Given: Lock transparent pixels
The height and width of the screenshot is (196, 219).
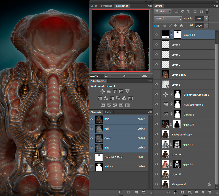Looking at the screenshot, I should [x=164, y=26].
